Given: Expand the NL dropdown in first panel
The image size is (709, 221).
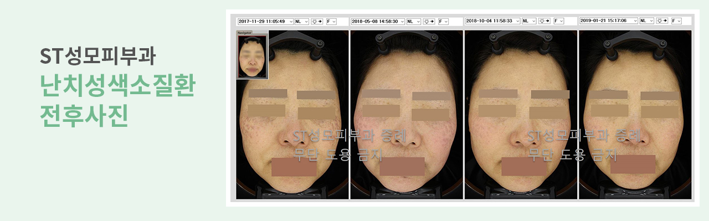Looking at the screenshot, I should (302, 21).
